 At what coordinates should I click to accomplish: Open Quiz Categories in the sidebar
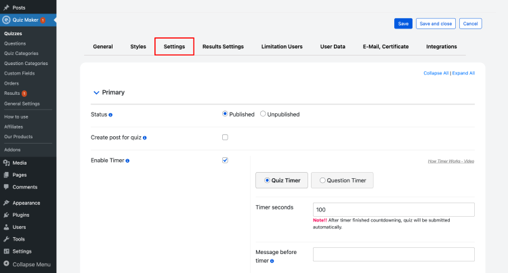pos(21,54)
